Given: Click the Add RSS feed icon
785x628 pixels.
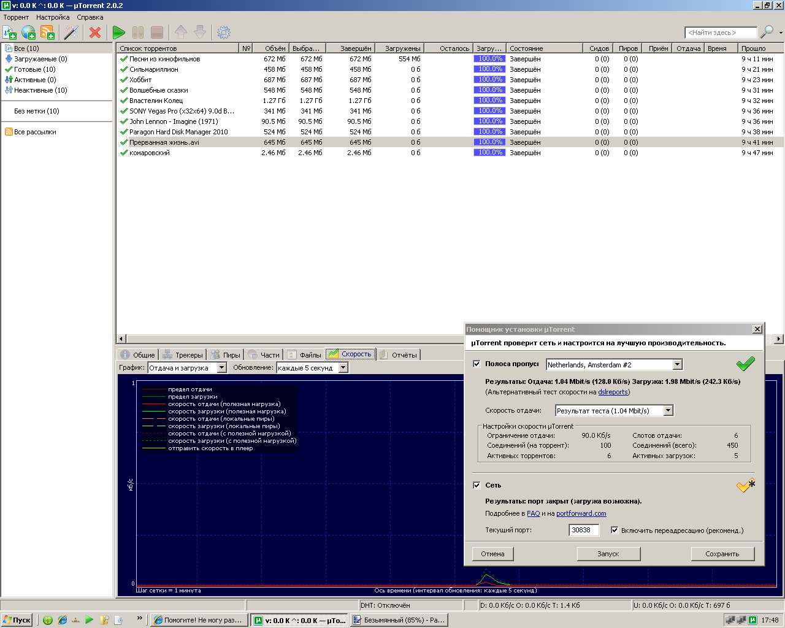Looking at the screenshot, I should point(48,33).
